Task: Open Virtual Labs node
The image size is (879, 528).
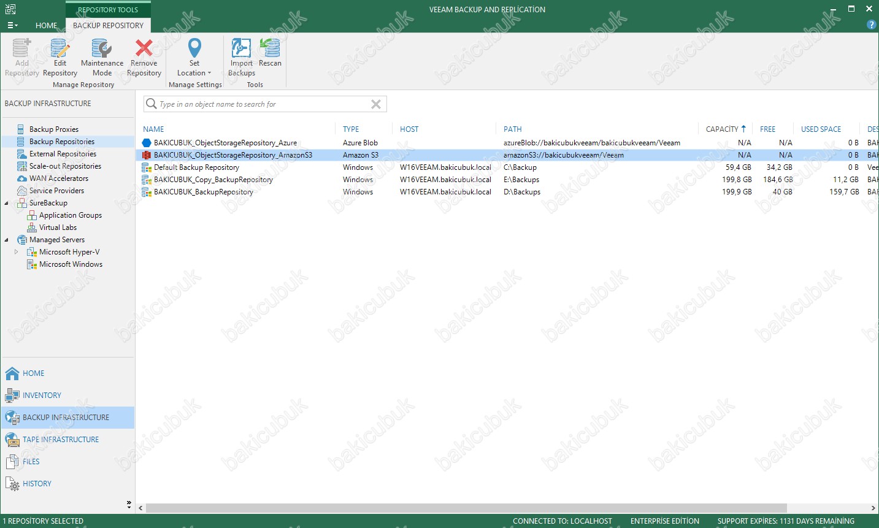Action: 58,228
